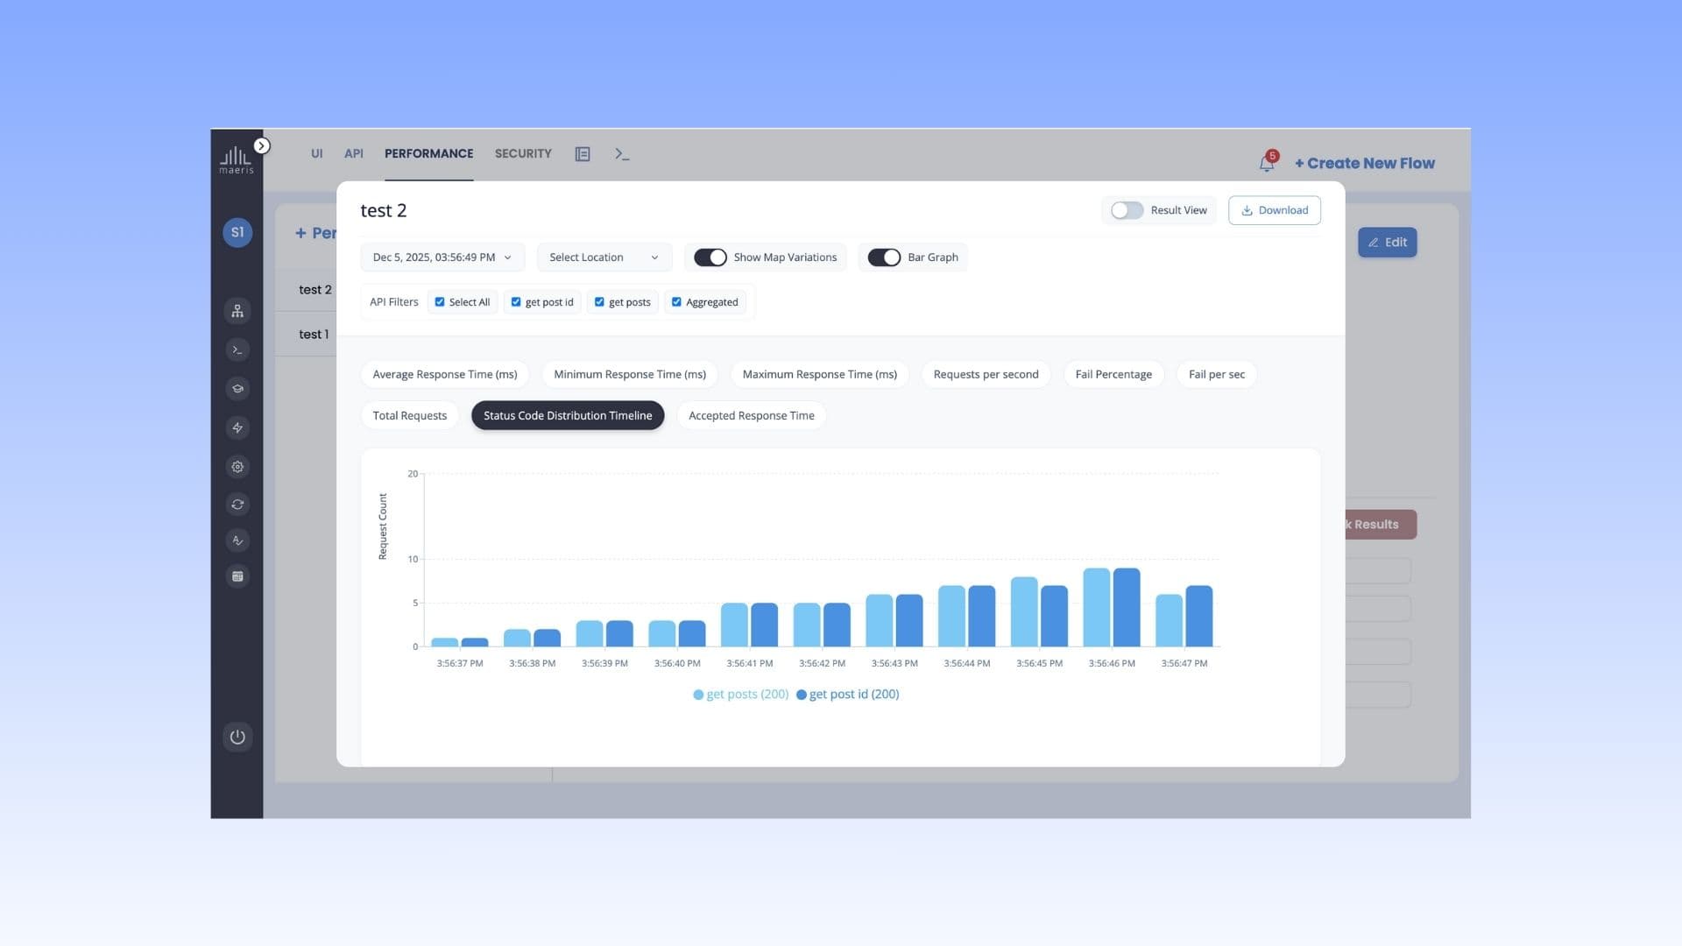Click the Download button
This screenshot has width=1682, height=946.
(1275, 210)
